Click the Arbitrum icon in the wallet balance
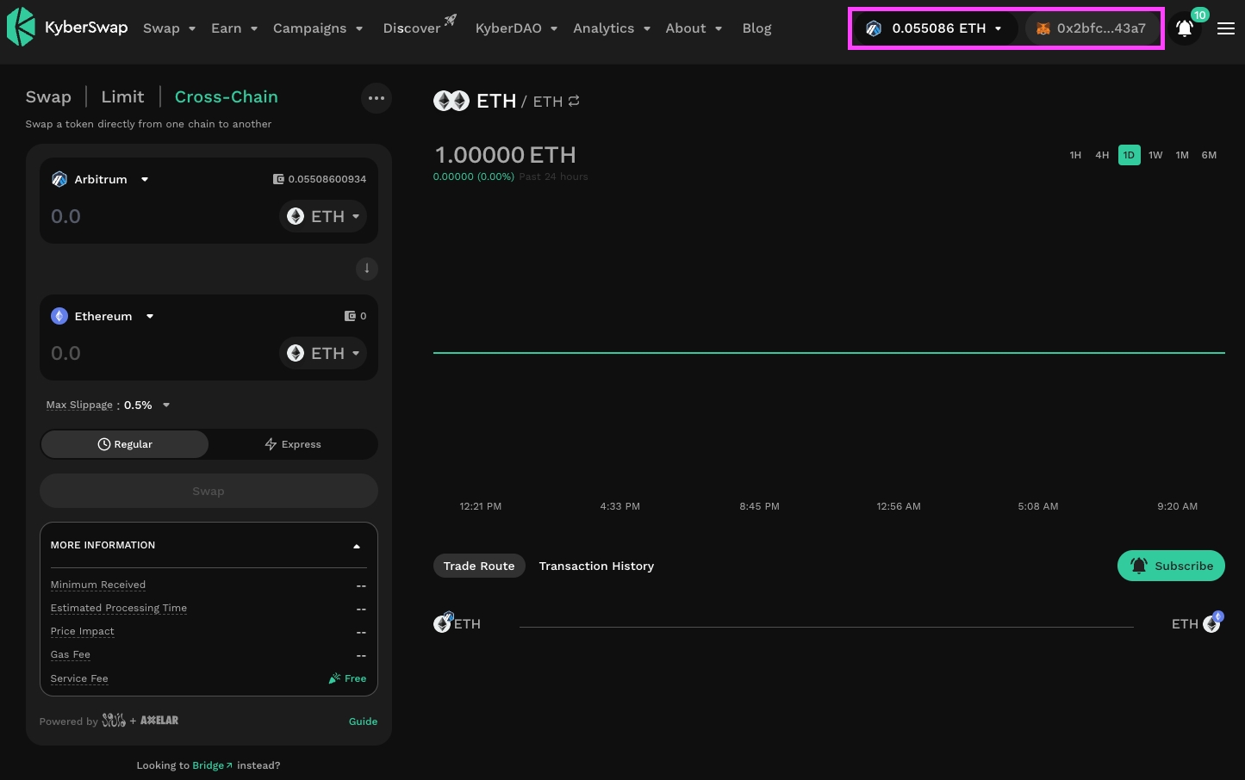1245x780 pixels. pyautogui.click(x=874, y=28)
